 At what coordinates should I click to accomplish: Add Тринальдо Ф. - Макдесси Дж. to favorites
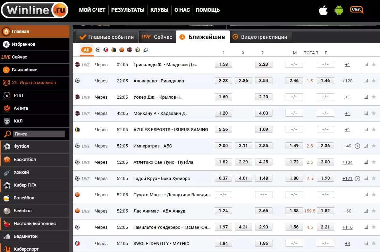coord(374,64)
